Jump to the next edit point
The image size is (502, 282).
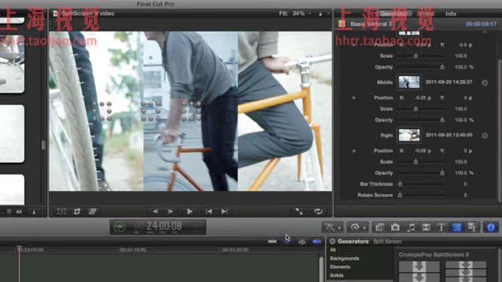pyautogui.click(x=224, y=211)
